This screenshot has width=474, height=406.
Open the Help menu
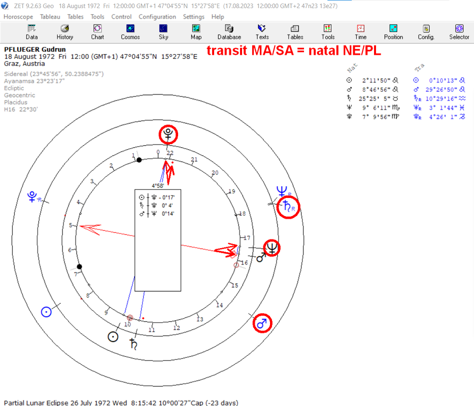tap(218, 17)
